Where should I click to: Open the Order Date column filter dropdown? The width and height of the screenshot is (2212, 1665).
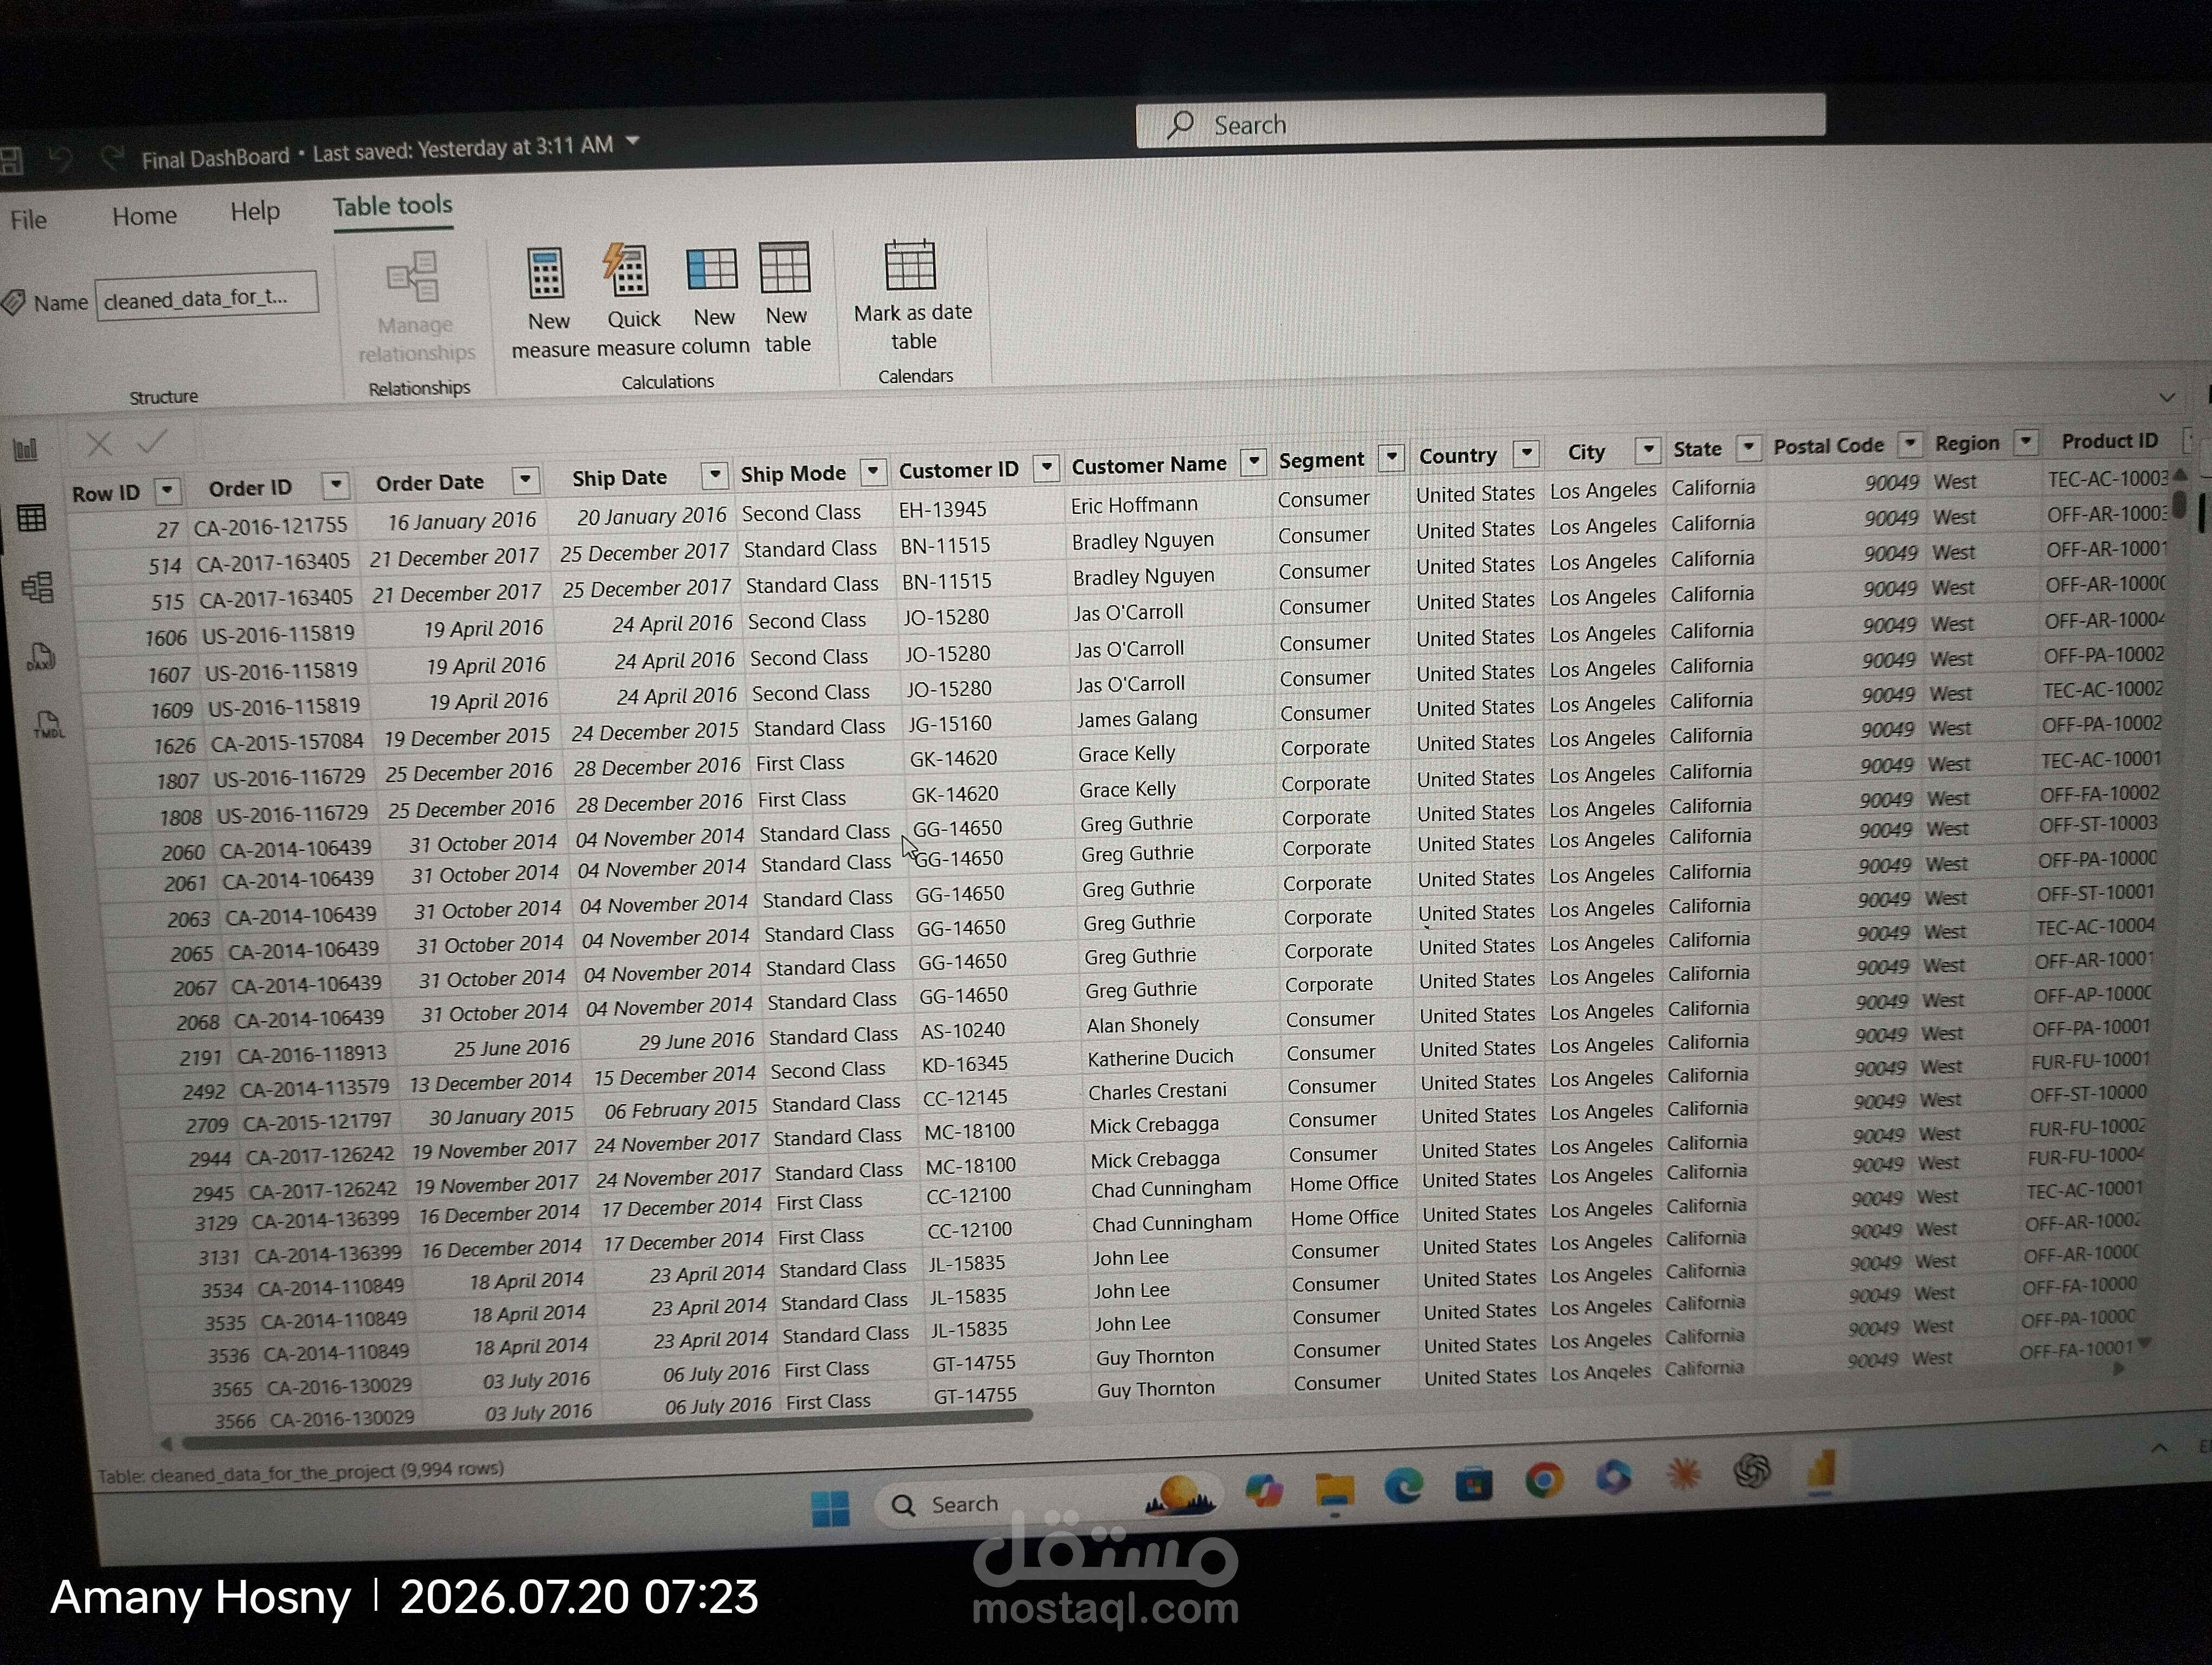526,480
